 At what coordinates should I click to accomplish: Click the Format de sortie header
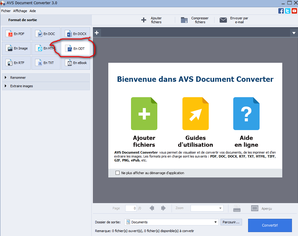[23, 20]
